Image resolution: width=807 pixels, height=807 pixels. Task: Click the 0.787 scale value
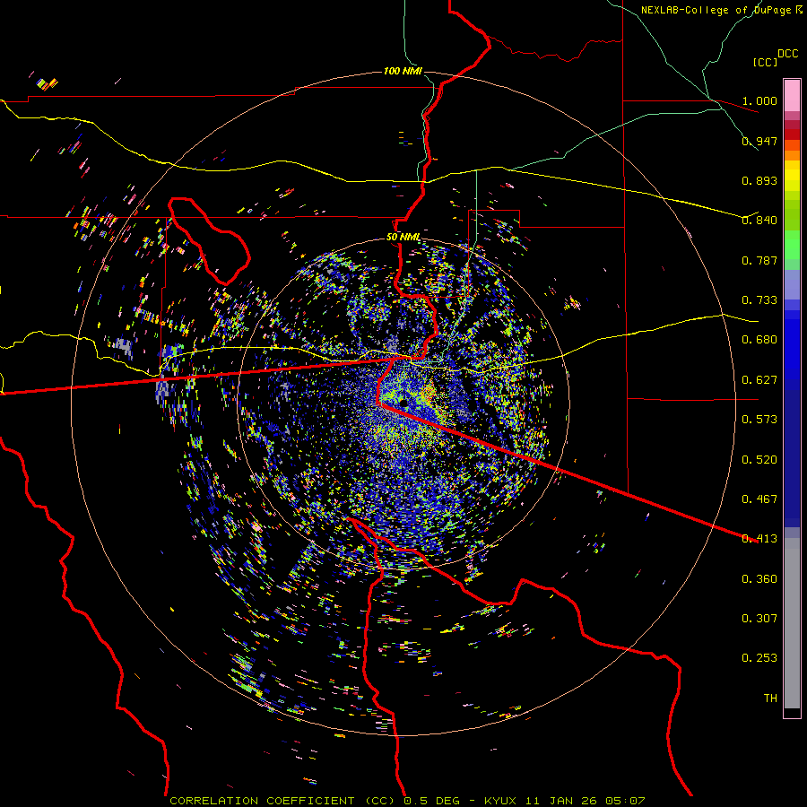759,260
